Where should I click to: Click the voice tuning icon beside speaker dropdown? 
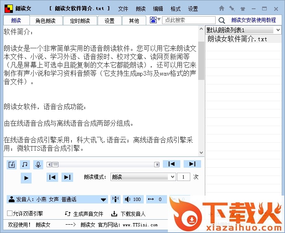[115, 199]
